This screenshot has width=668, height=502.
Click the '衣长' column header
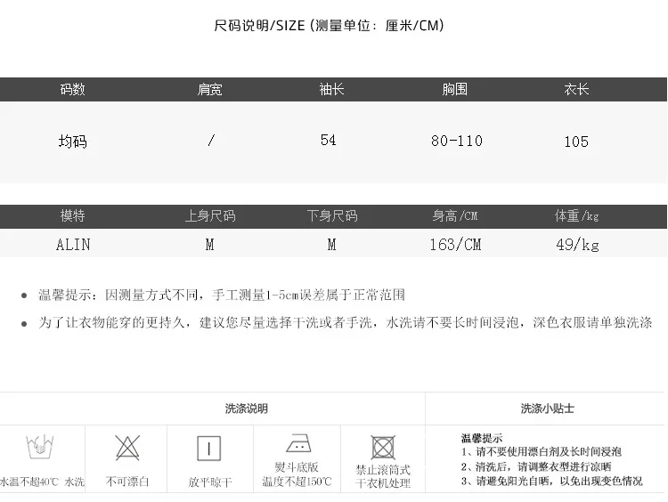coord(576,89)
